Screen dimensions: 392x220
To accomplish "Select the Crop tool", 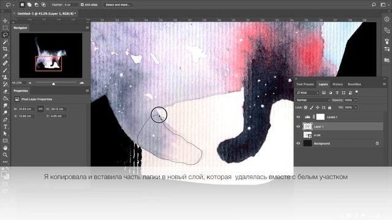I will tap(5, 49).
